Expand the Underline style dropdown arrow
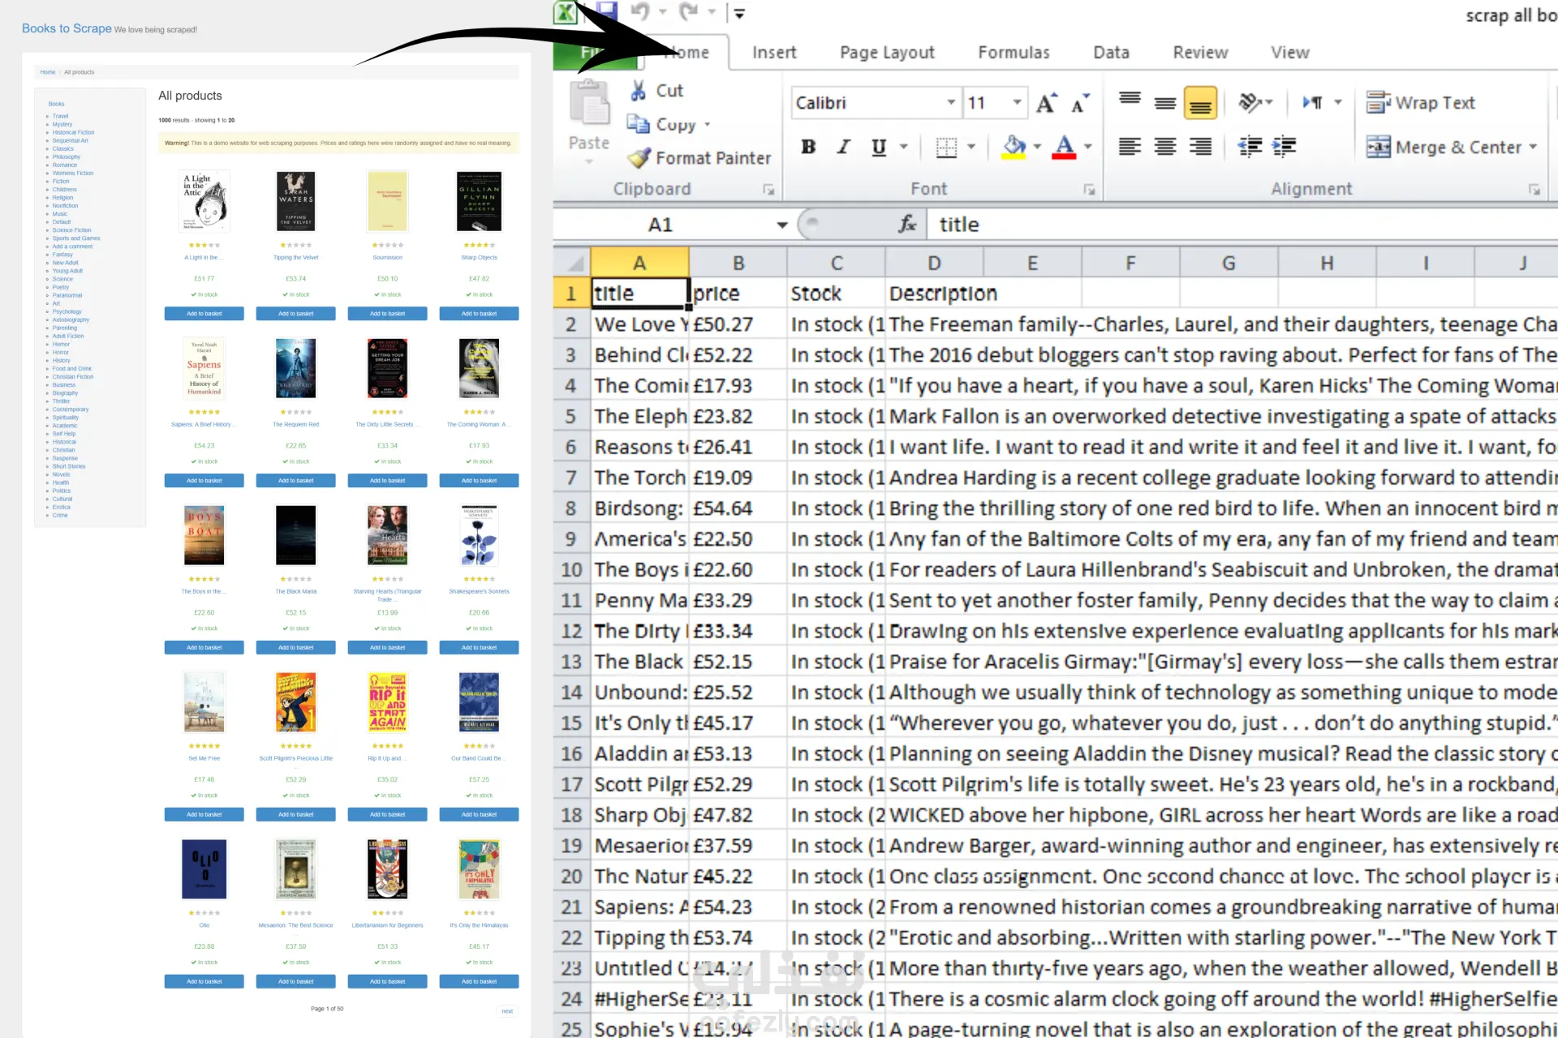 coord(904,147)
